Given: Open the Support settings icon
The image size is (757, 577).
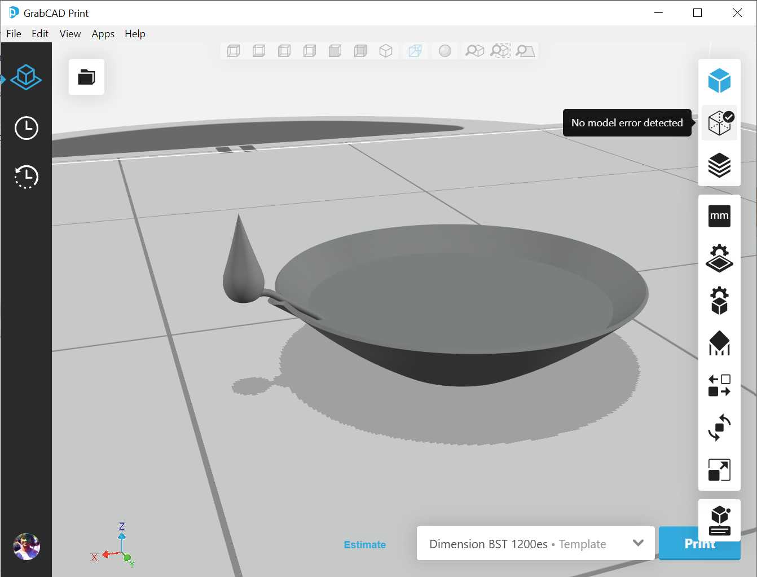Looking at the screenshot, I should [719, 343].
